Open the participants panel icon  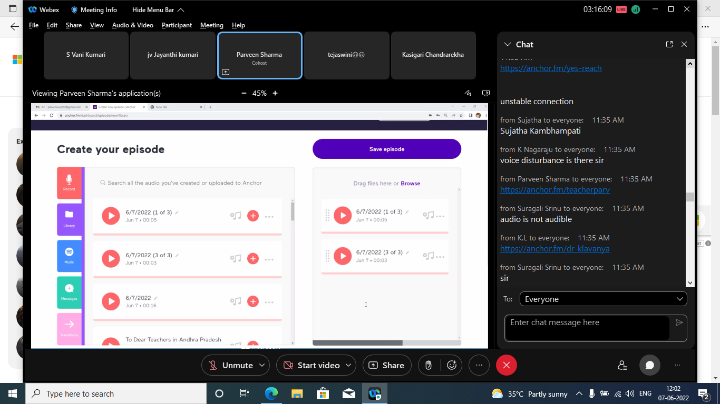pyautogui.click(x=622, y=365)
